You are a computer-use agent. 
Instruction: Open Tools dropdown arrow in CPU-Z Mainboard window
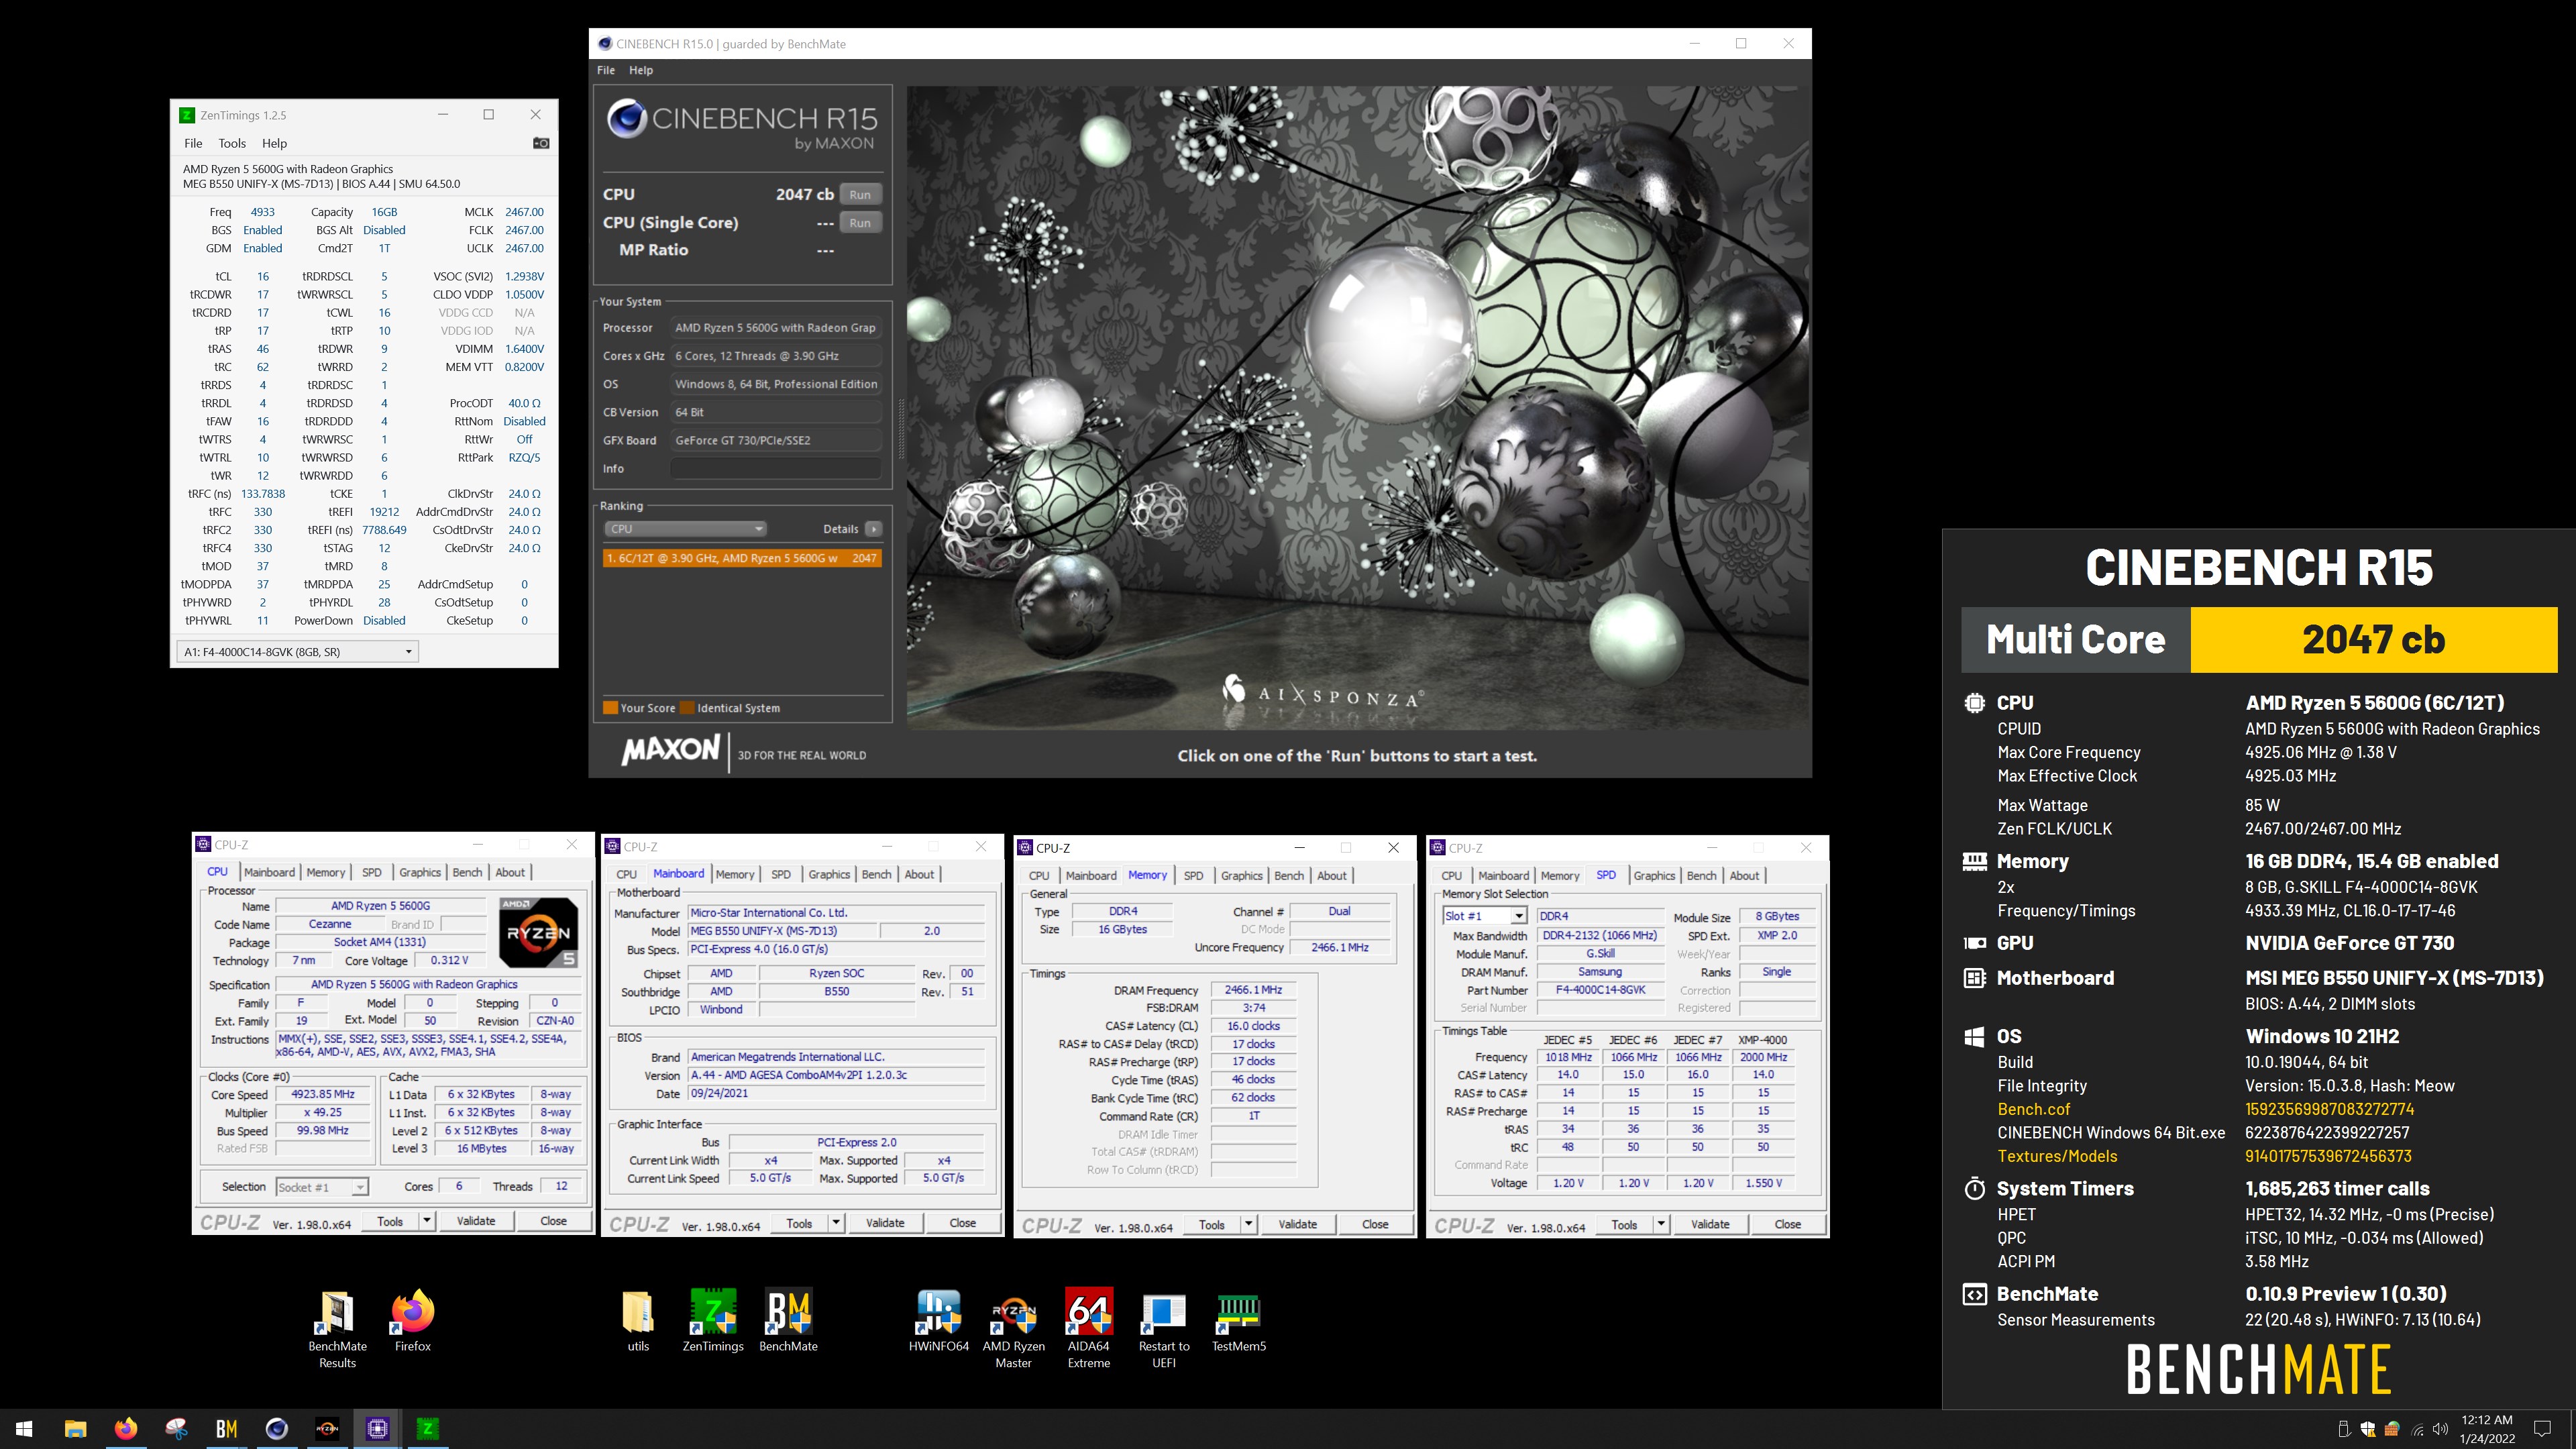[836, 1223]
